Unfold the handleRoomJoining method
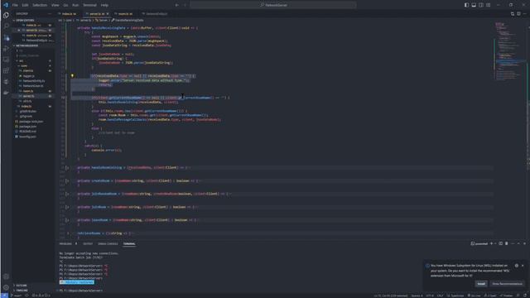This screenshot has width=530, height=298. click(x=67, y=167)
